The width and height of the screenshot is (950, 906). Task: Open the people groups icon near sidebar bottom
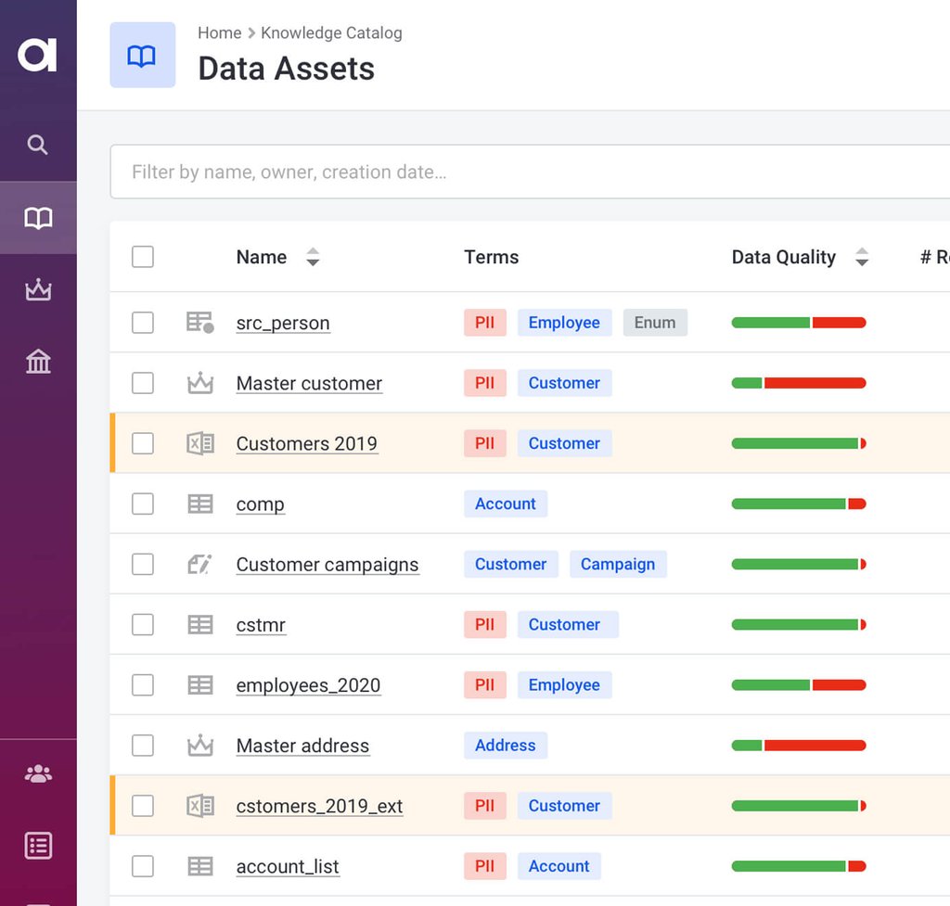[x=37, y=774]
